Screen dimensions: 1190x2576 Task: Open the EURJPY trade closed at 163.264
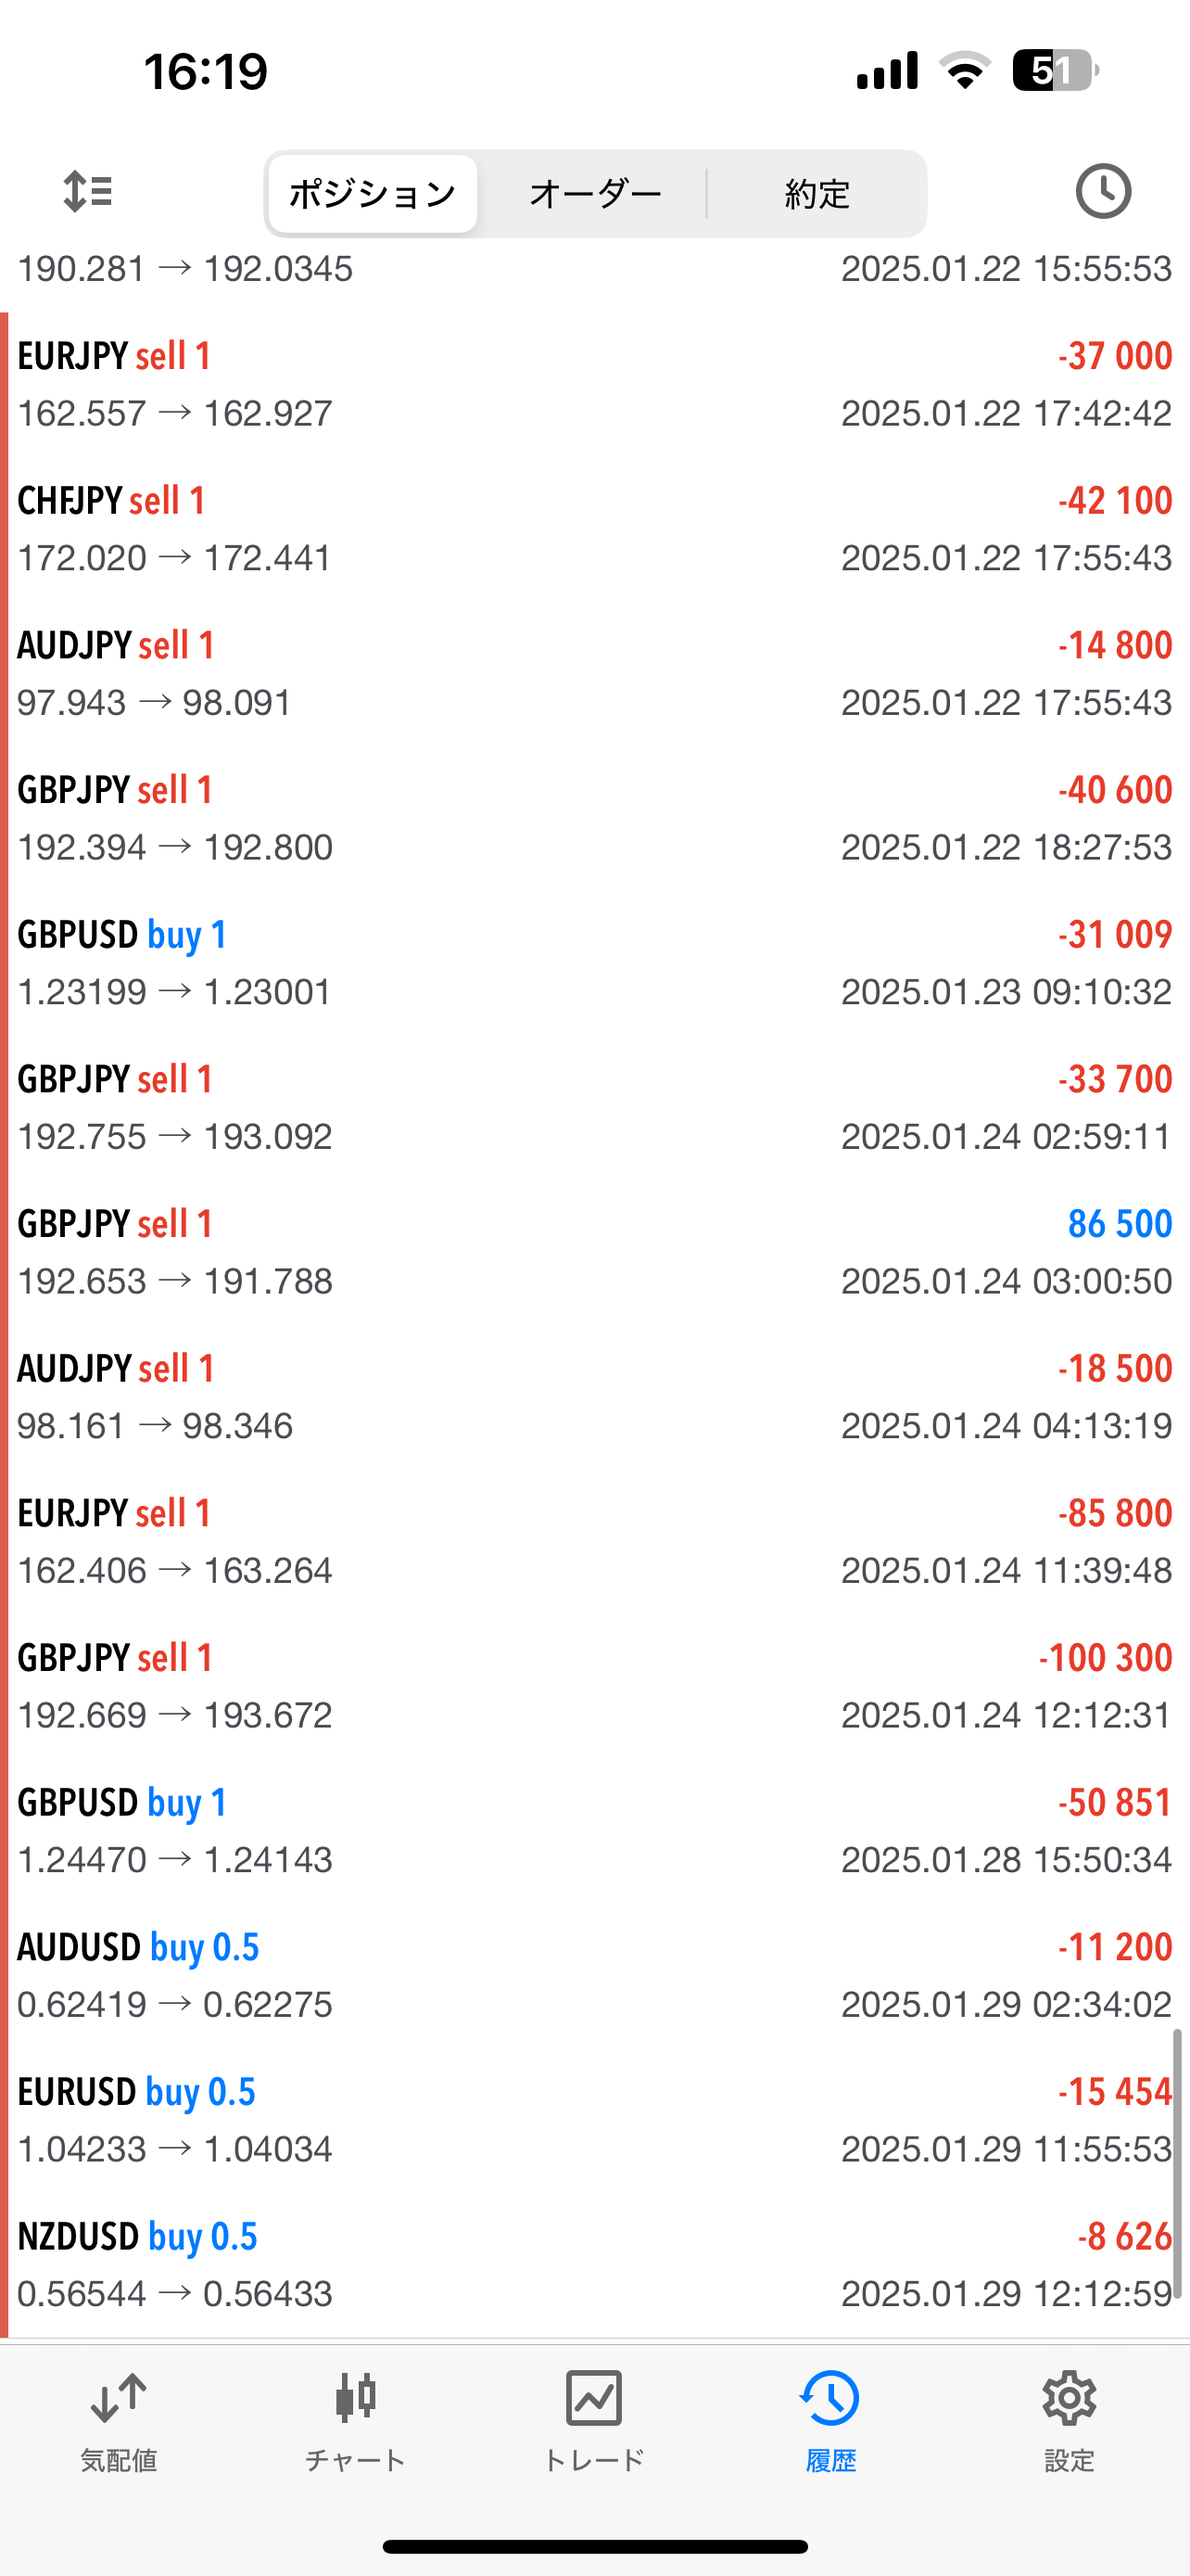pos(594,1541)
